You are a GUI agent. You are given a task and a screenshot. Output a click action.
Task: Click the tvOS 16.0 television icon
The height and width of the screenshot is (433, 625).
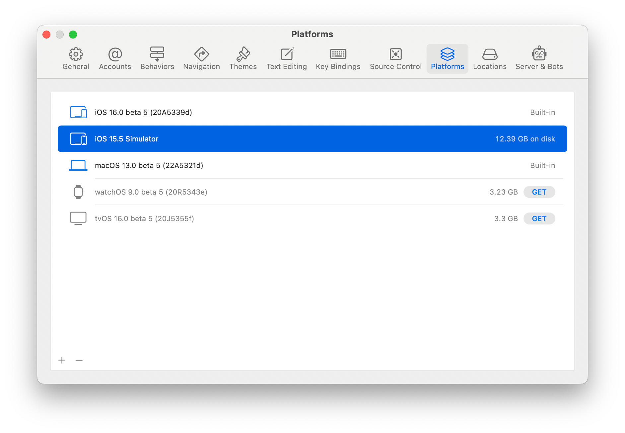[78, 218]
